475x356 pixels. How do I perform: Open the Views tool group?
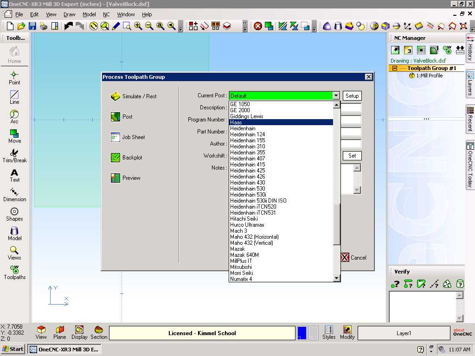14,254
